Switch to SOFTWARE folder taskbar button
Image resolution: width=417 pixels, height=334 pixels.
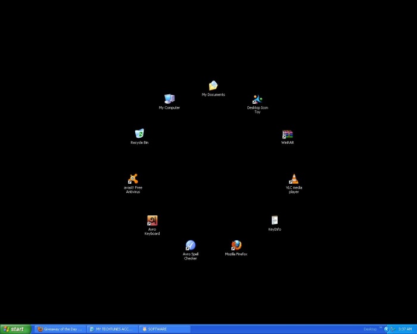pyautogui.click(x=164, y=329)
